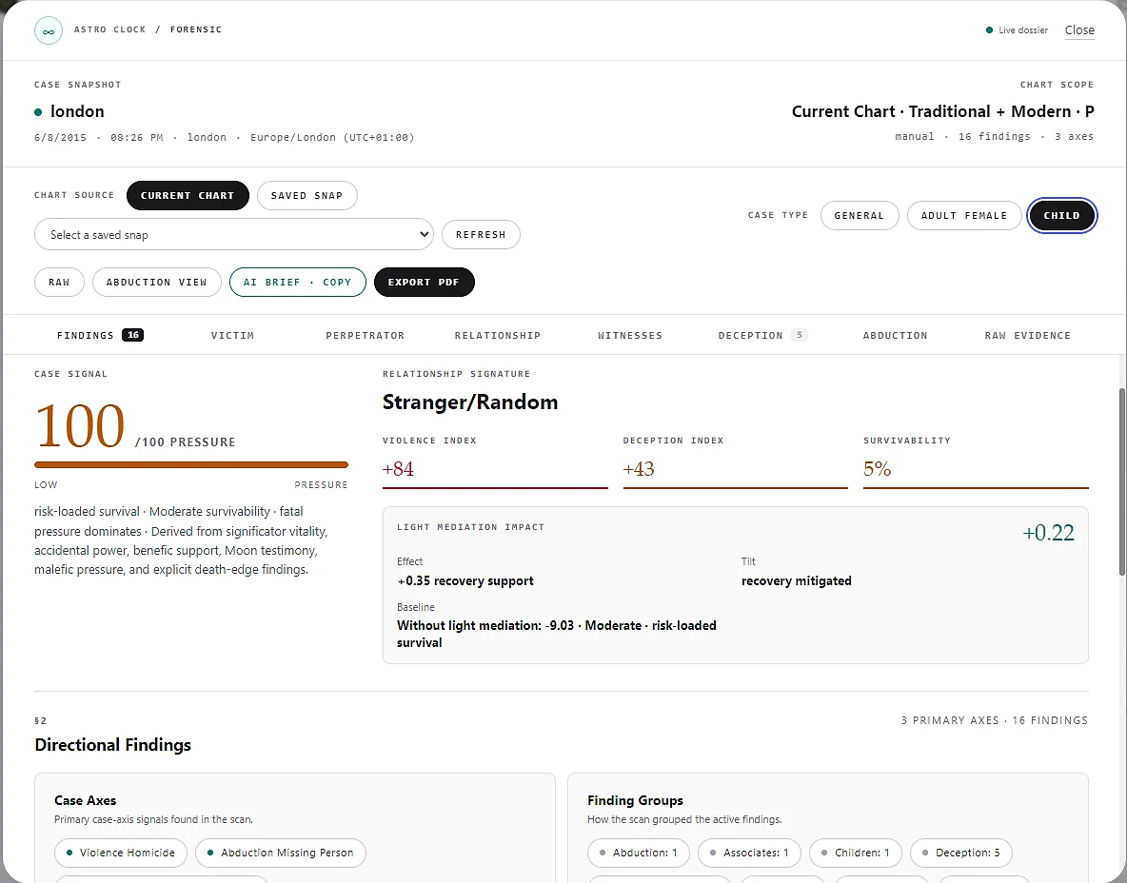Select the Child case type
The width and height of the screenshot is (1127, 883).
click(1061, 216)
